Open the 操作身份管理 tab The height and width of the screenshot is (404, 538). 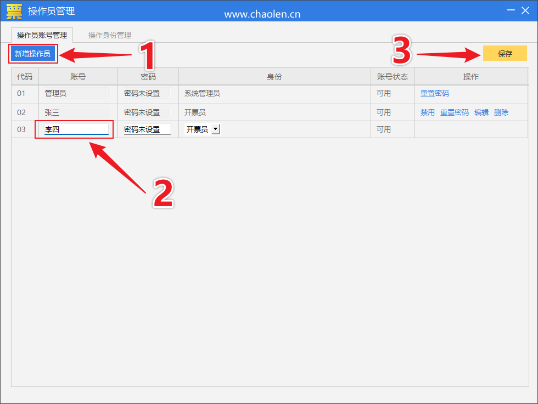tap(109, 35)
